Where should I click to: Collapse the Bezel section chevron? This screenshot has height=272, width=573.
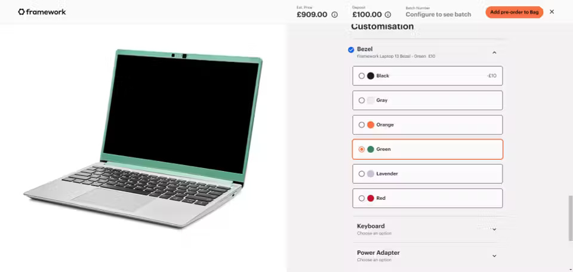click(494, 52)
